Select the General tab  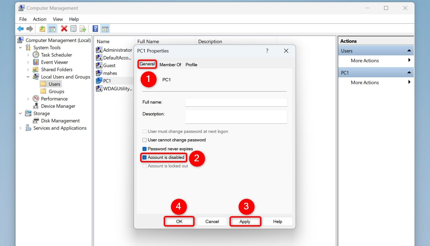click(147, 64)
